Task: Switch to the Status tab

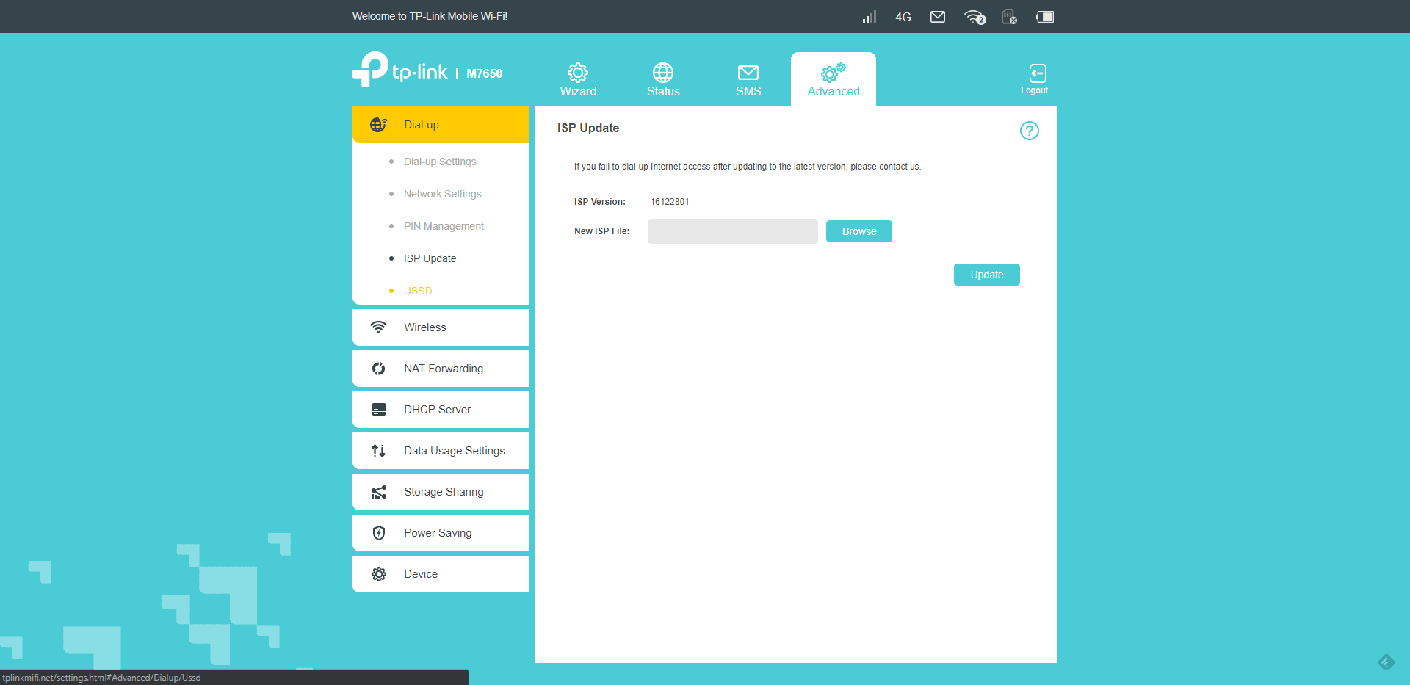Action: point(663,79)
